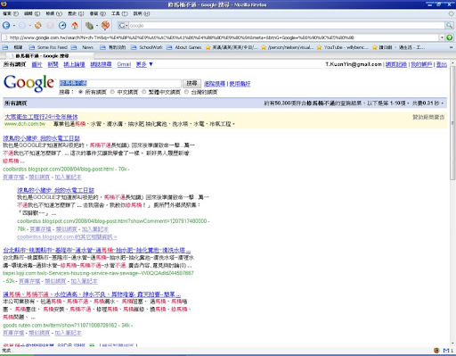Screen dimensions: 456x356
Task: Go to the Home page icon
Action: (x=75, y=26)
